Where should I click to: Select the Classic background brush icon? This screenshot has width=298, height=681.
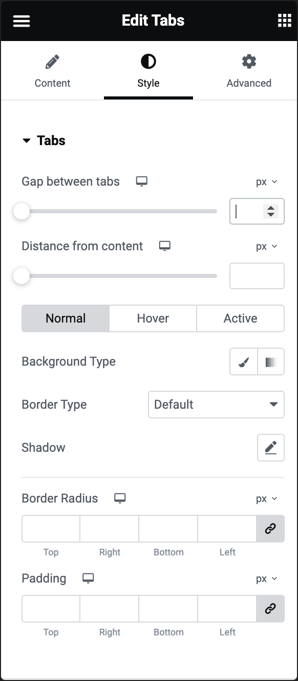tap(243, 362)
